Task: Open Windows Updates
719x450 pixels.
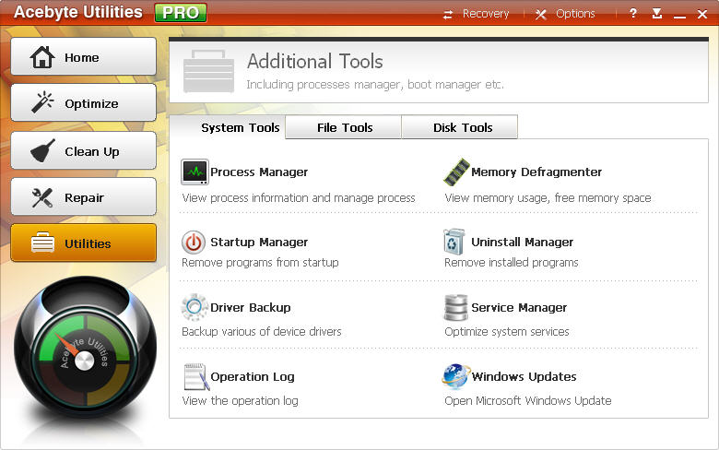Action: (525, 376)
